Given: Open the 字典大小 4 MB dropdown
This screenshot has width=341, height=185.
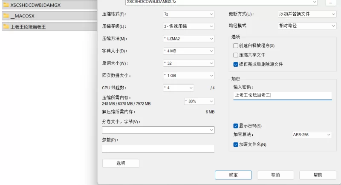Looking at the screenshot, I should tap(188, 51).
